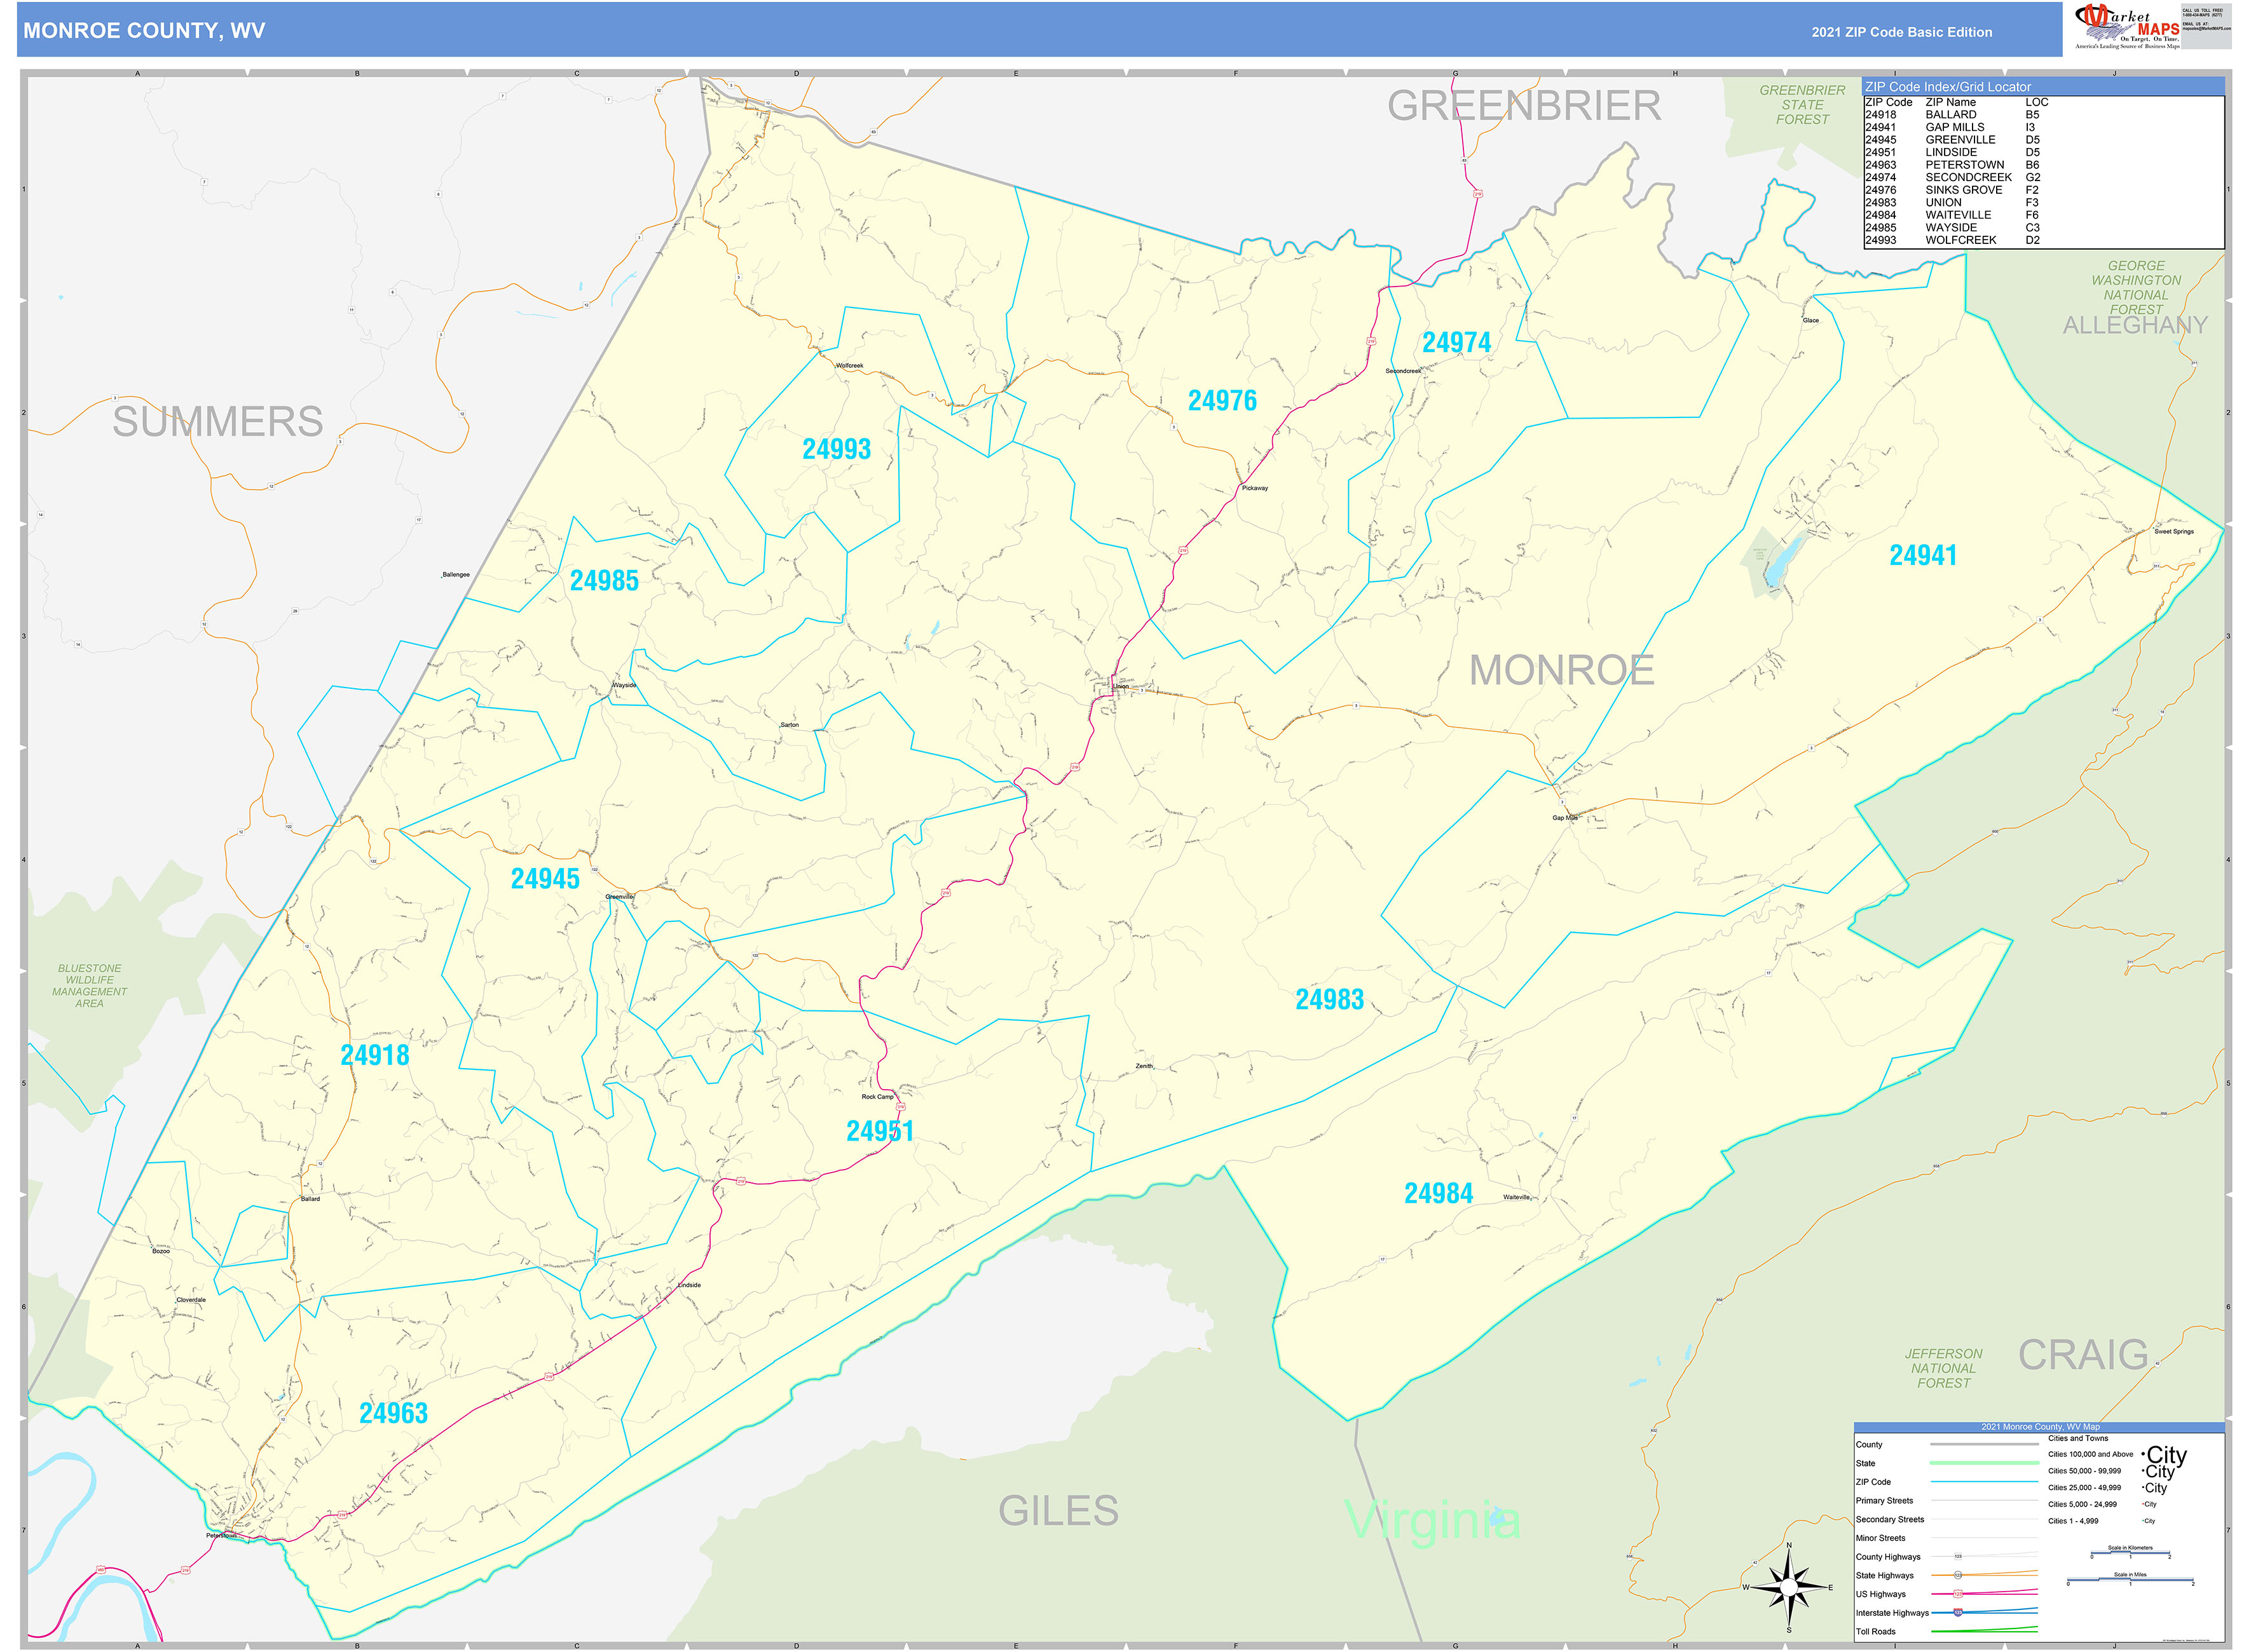The width and height of the screenshot is (2251, 1652).
Task: Click the 24951 ZIP label on the map
Action: [880, 1131]
